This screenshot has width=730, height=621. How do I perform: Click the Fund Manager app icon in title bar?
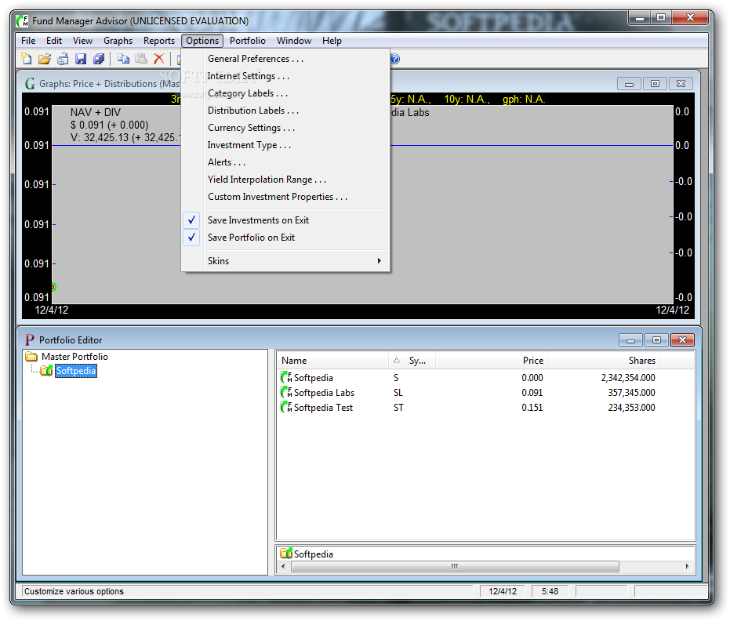point(22,21)
